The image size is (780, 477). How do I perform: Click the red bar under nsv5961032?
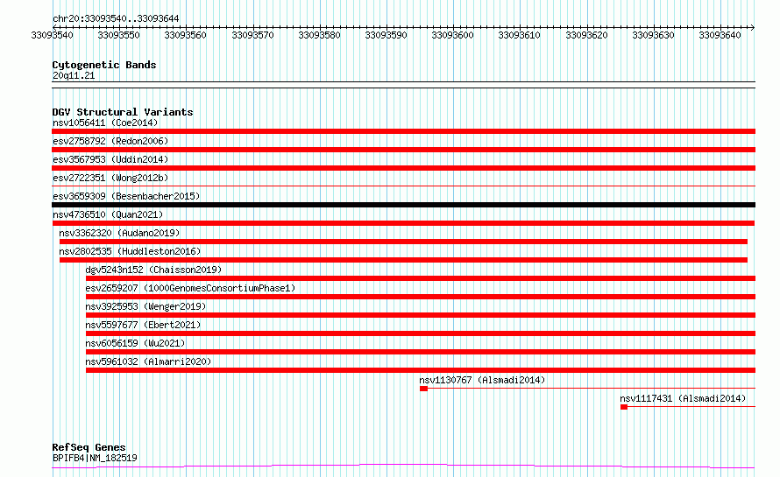[x=421, y=370]
